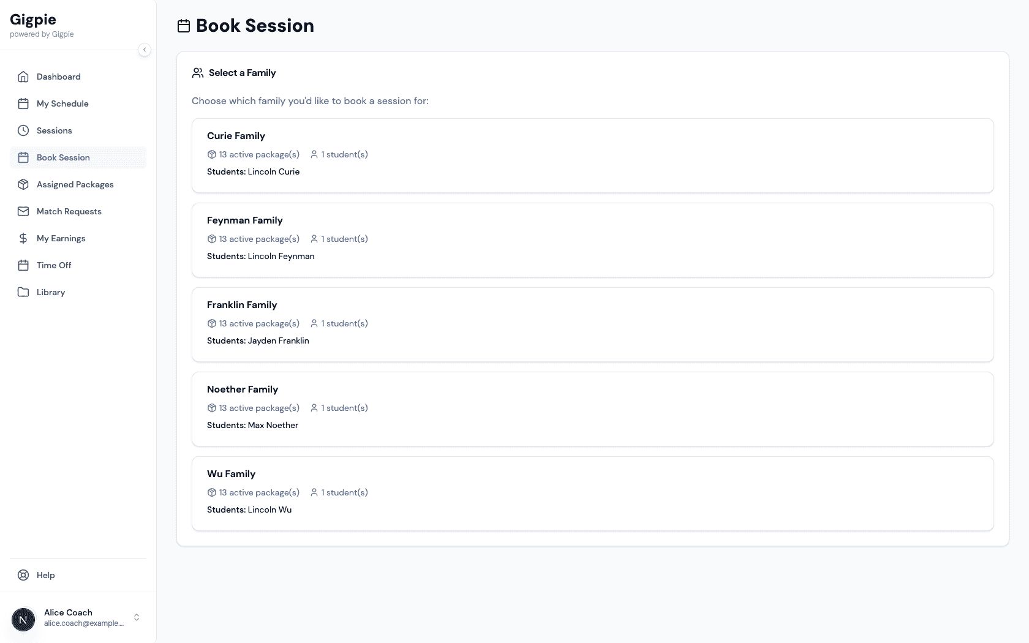Open the Book Session menu item

[63, 157]
